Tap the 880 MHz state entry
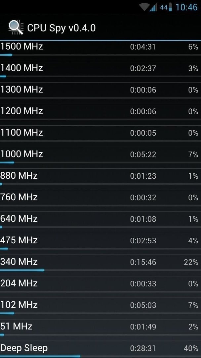This screenshot has width=201, height=358. 100,177
